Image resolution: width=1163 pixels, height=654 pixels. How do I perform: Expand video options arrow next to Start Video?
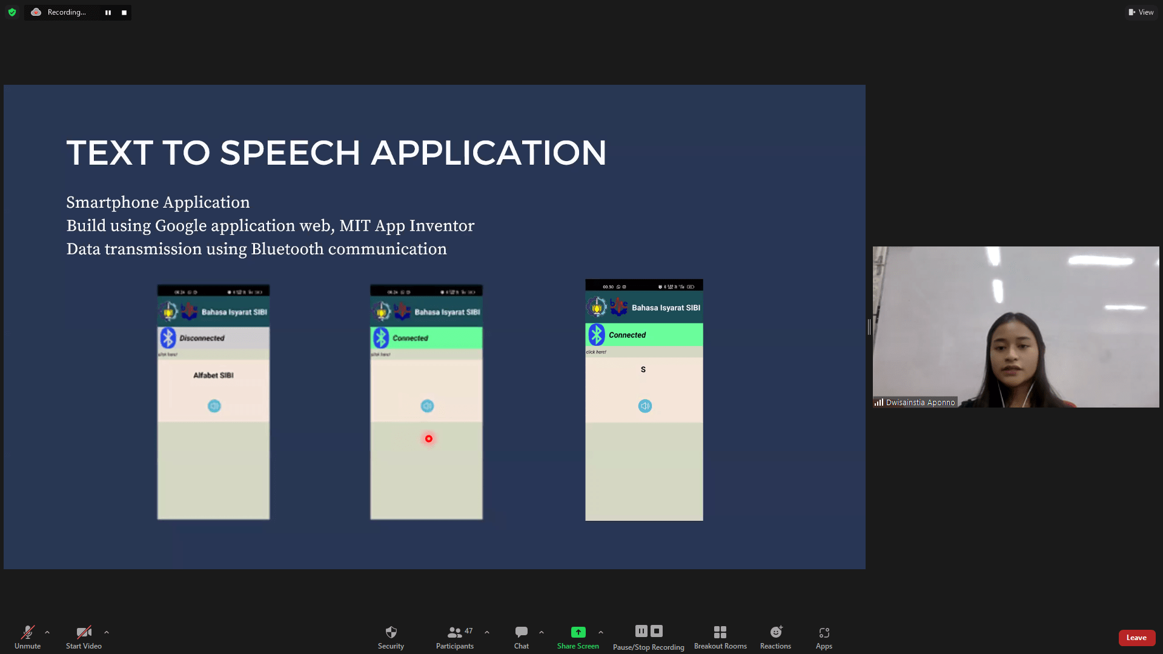pyautogui.click(x=107, y=632)
